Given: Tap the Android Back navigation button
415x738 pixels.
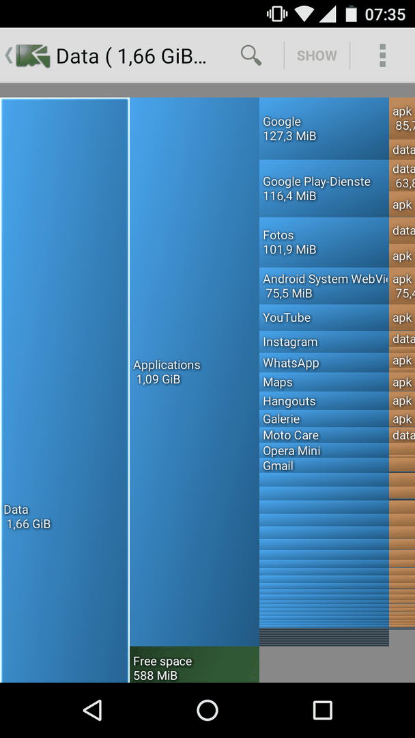Looking at the screenshot, I should 93,710.
